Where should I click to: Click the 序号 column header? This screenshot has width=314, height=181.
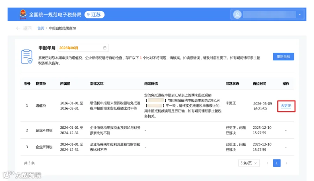pos(27,84)
